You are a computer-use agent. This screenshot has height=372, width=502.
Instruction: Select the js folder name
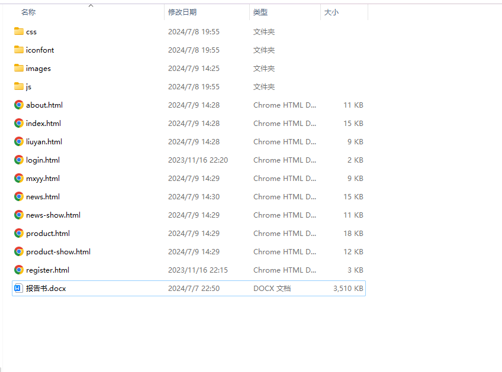28,87
